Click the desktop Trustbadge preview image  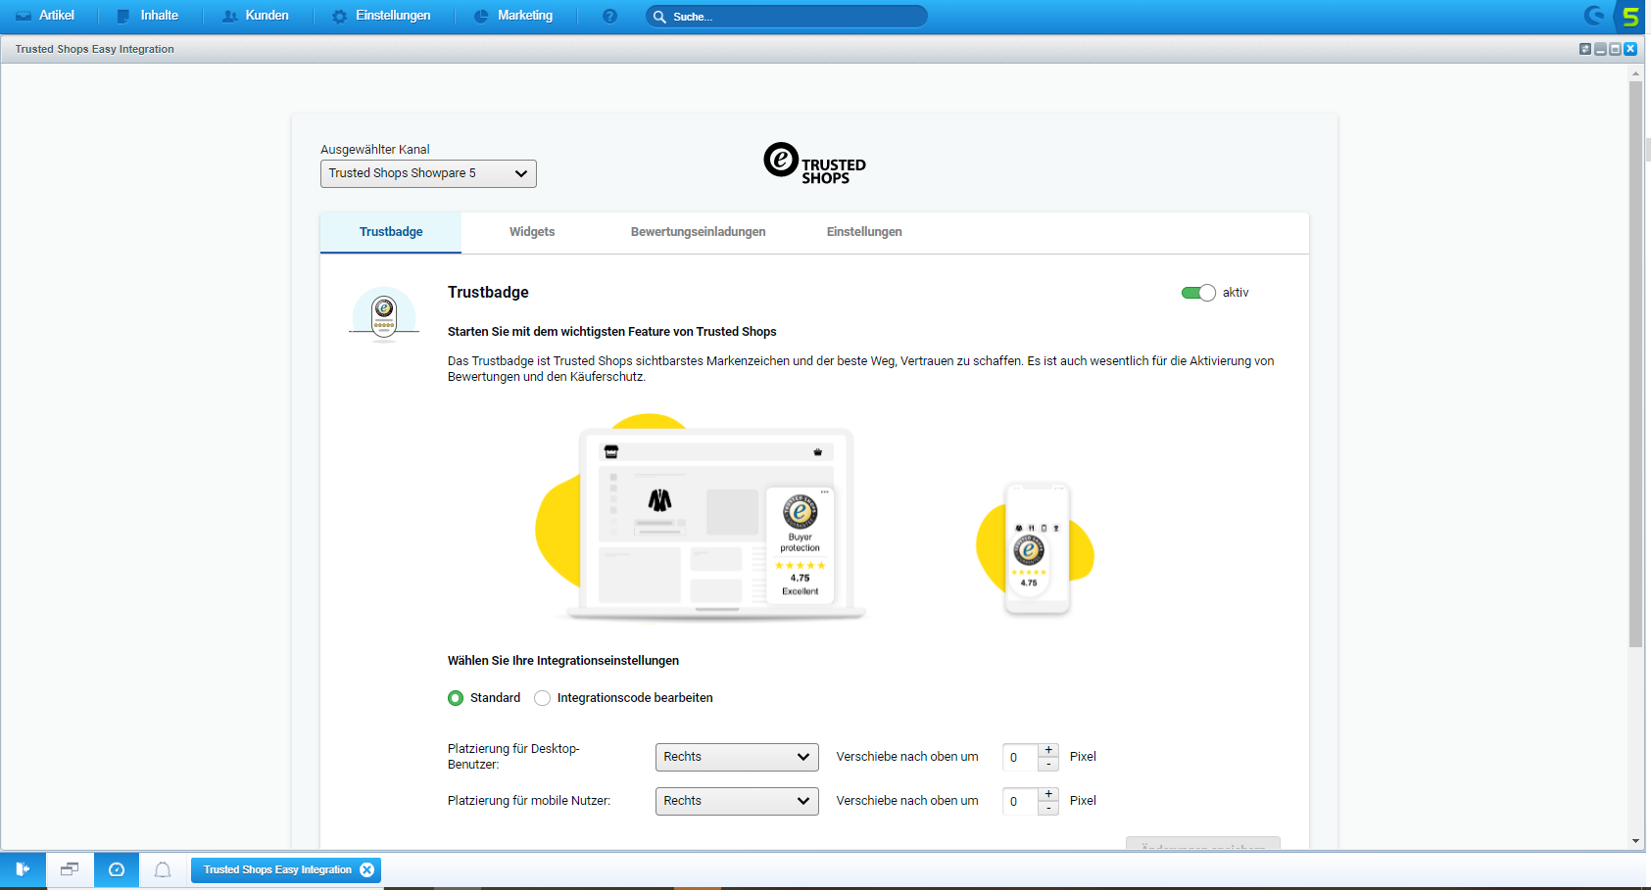(x=702, y=518)
